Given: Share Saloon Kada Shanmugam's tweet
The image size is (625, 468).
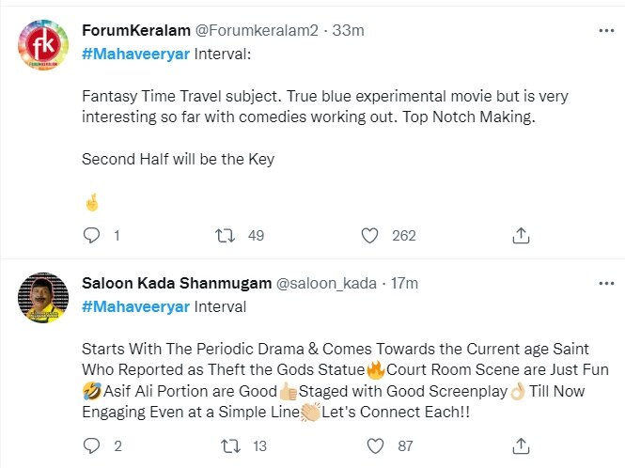Looking at the screenshot, I should (520, 445).
